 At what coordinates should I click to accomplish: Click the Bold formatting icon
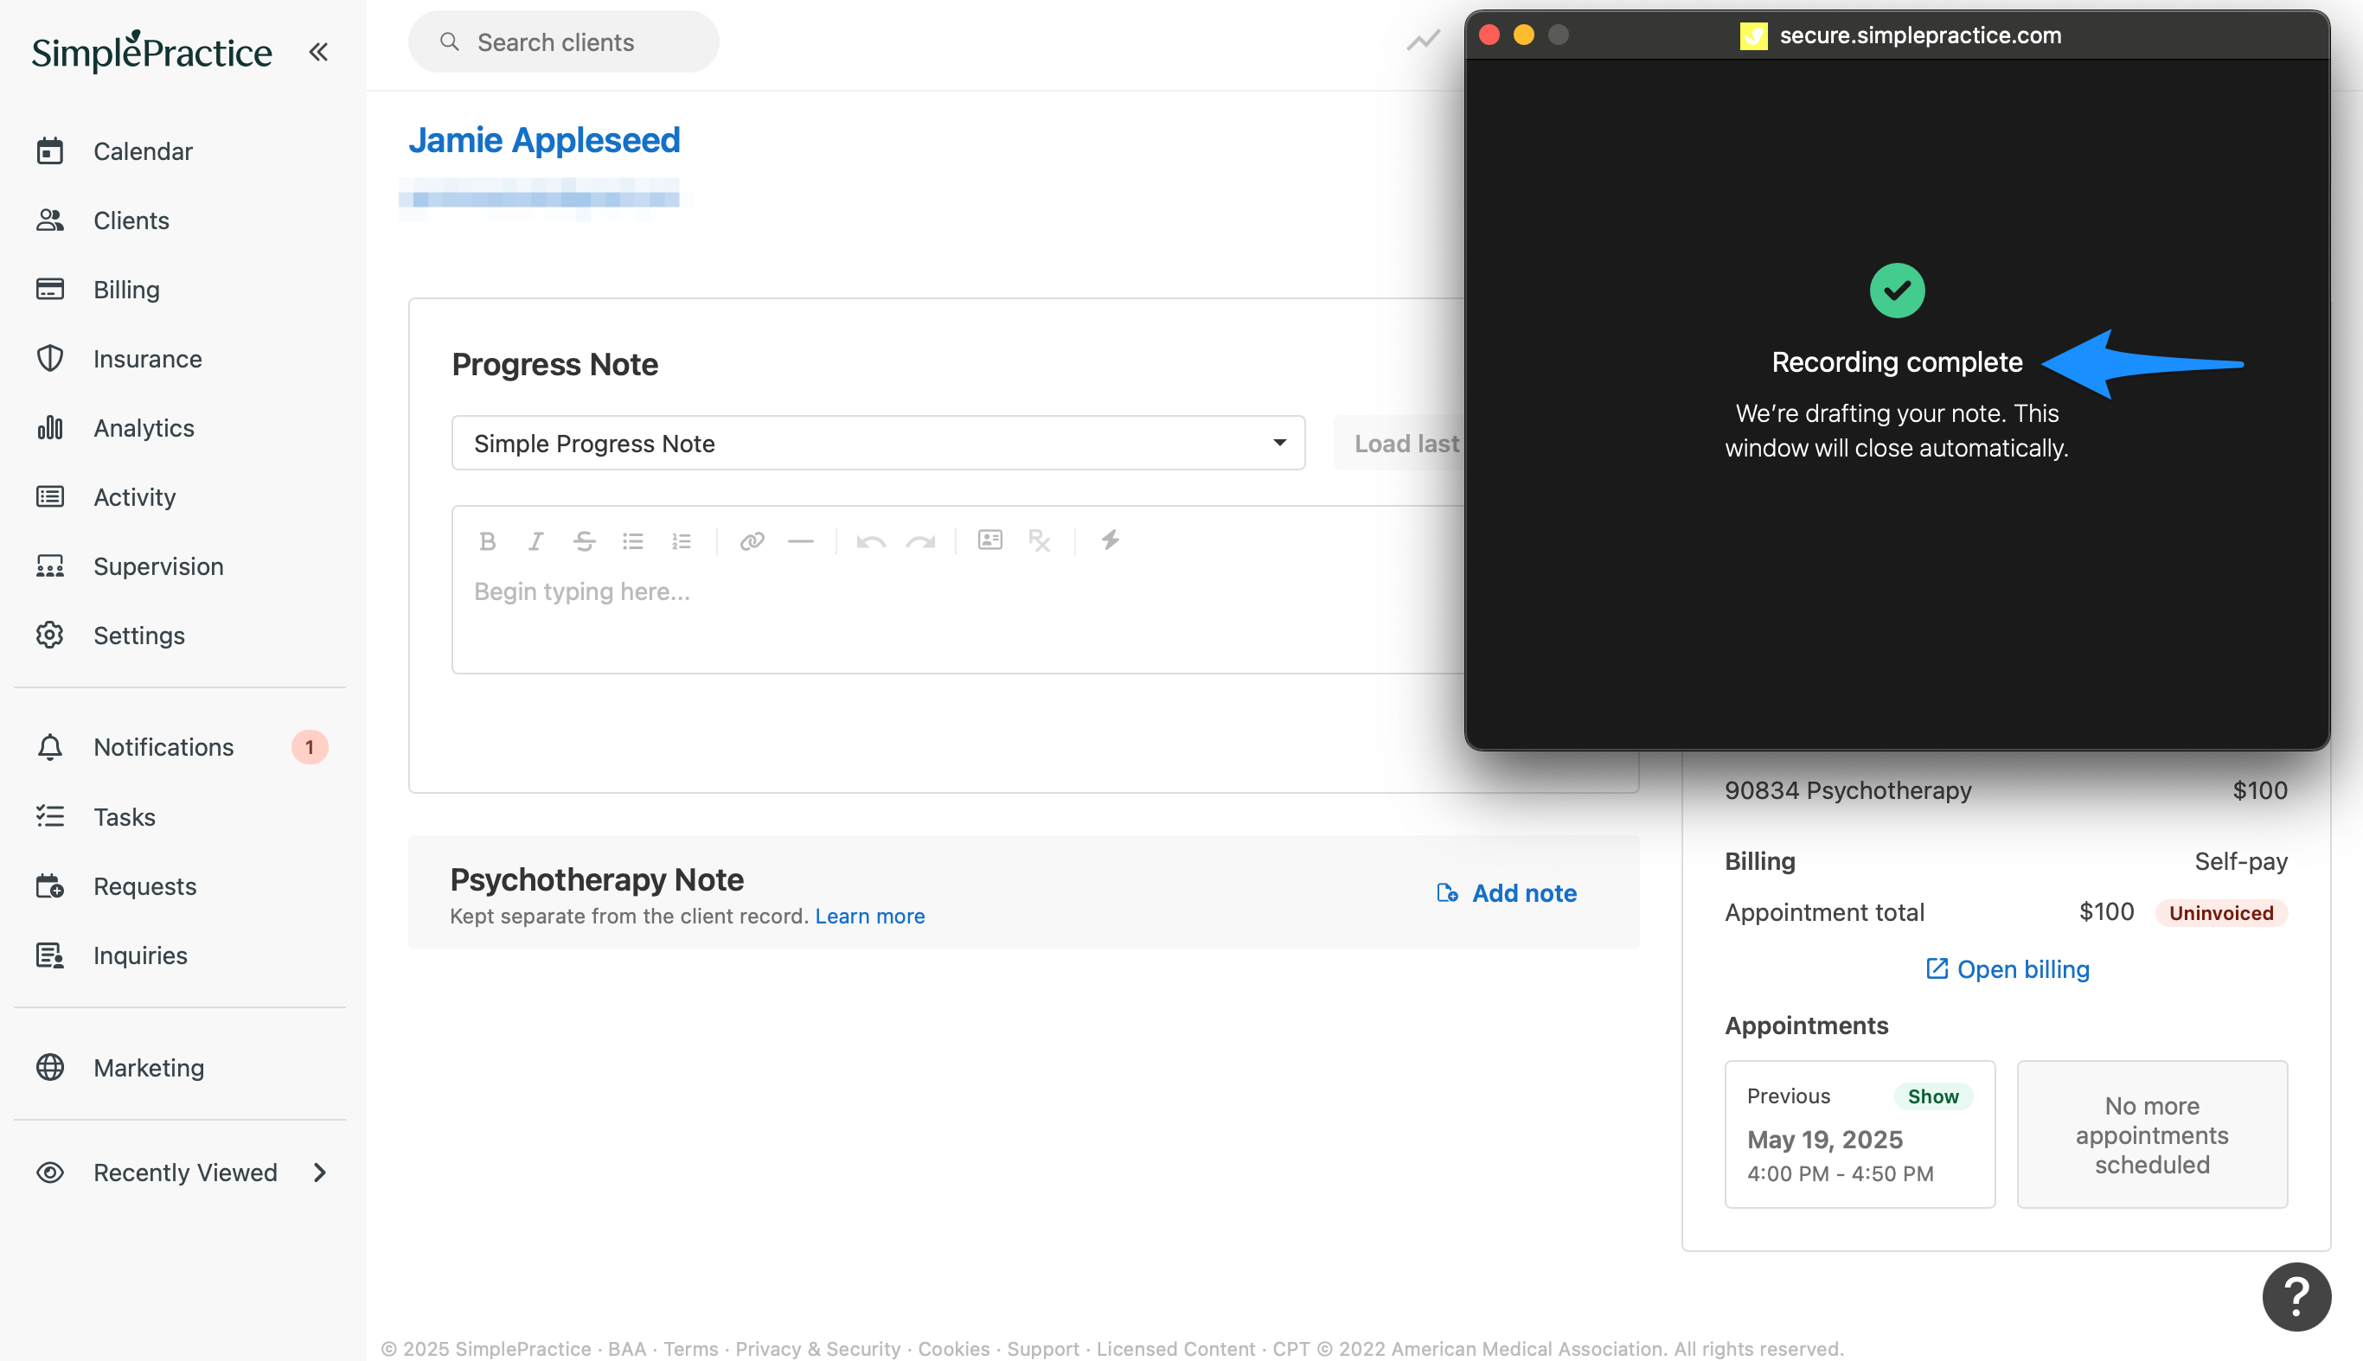(x=487, y=540)
